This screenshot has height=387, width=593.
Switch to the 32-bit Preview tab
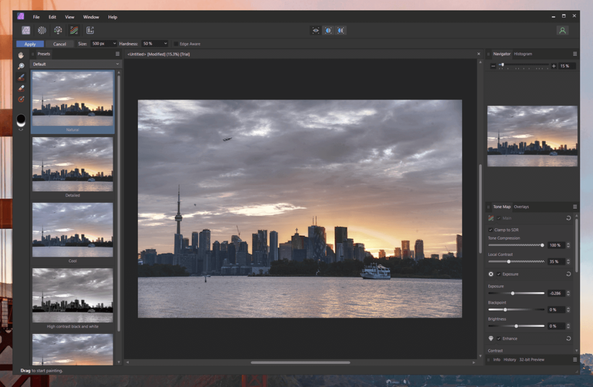pos(532,360)
